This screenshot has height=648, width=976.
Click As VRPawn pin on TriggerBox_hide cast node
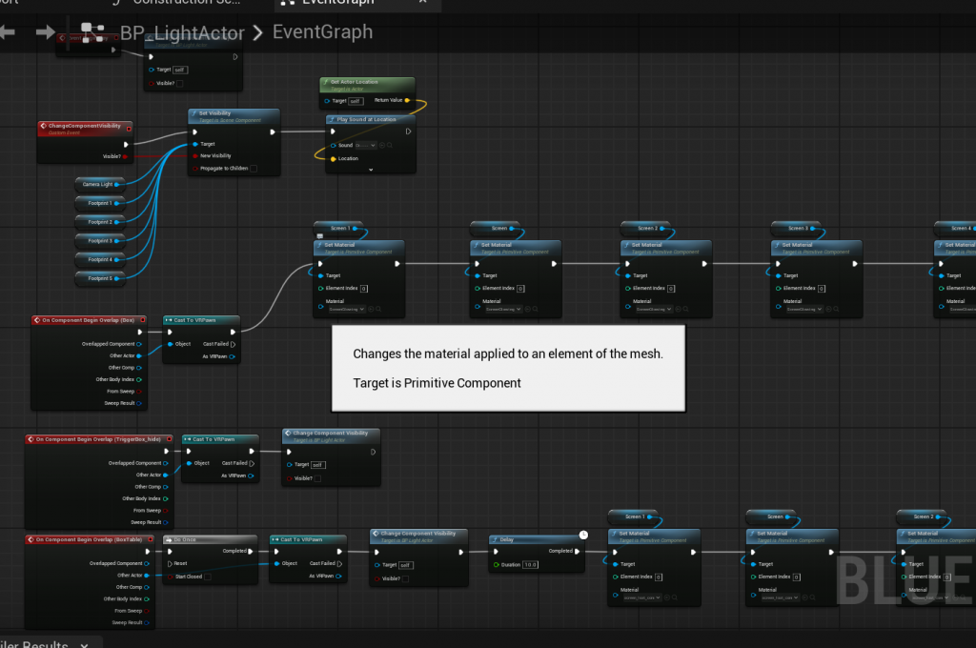coord(251,476)
